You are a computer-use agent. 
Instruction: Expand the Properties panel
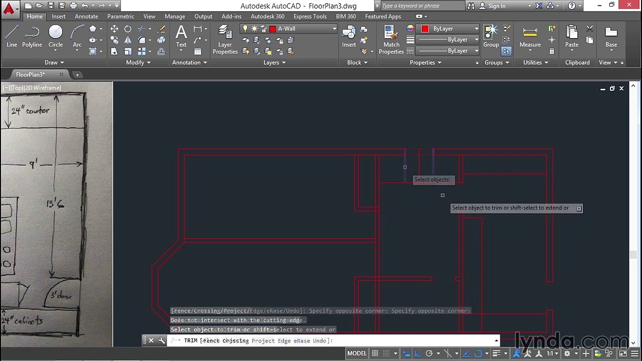point(425,63)
